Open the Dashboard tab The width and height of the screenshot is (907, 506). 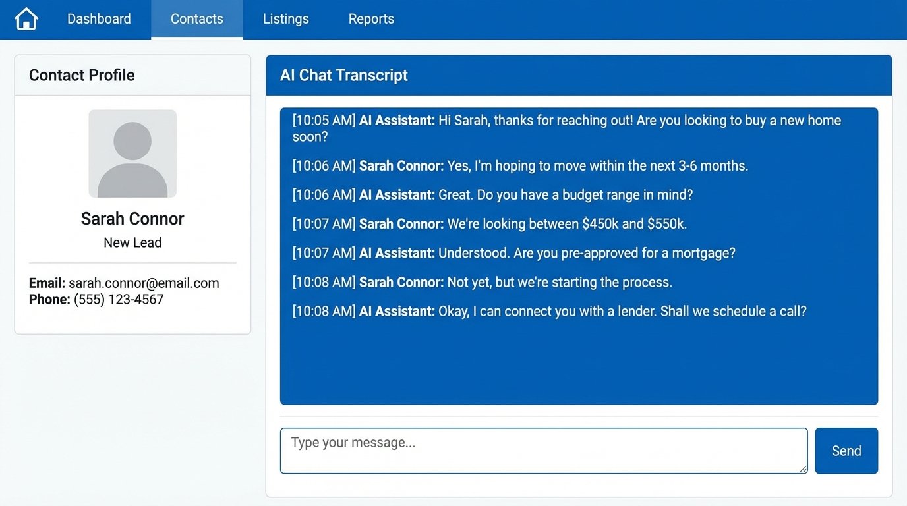click(99, 18)
